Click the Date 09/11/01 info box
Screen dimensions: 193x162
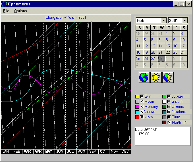point(163,136)
